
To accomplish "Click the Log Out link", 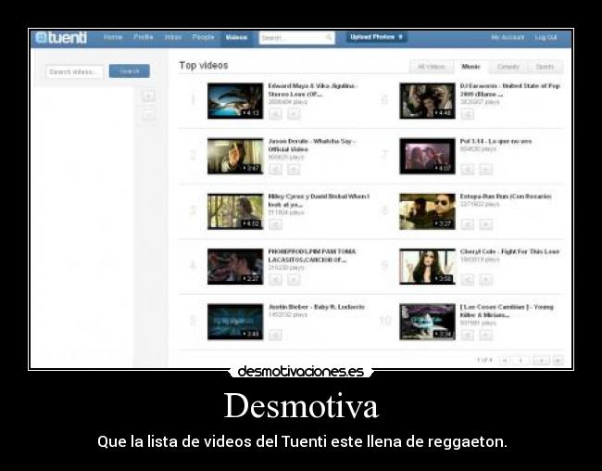I will pos(546,37).
